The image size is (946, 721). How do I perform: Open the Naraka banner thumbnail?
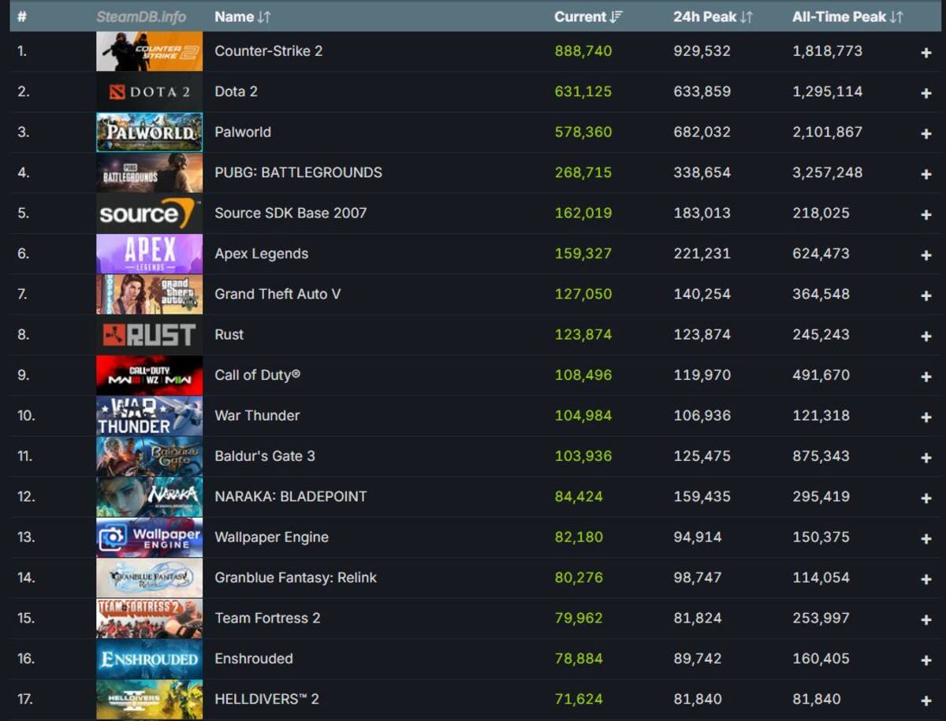(149, 497)
